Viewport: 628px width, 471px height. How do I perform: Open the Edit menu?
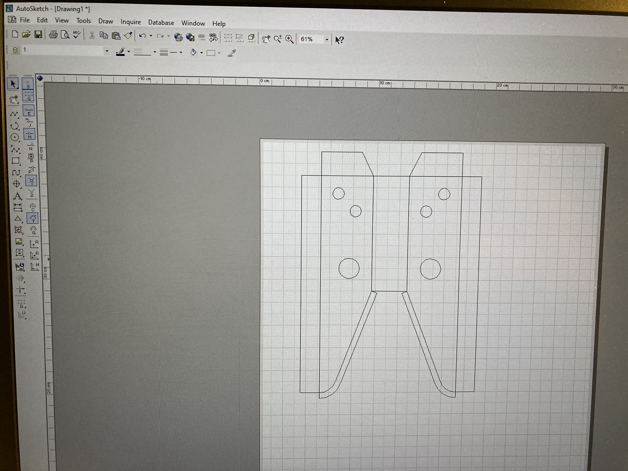[x=42, y=20]
